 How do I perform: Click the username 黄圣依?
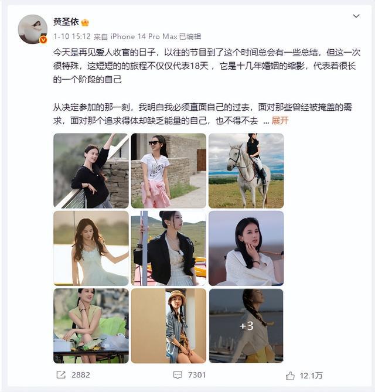click(66, 22)
